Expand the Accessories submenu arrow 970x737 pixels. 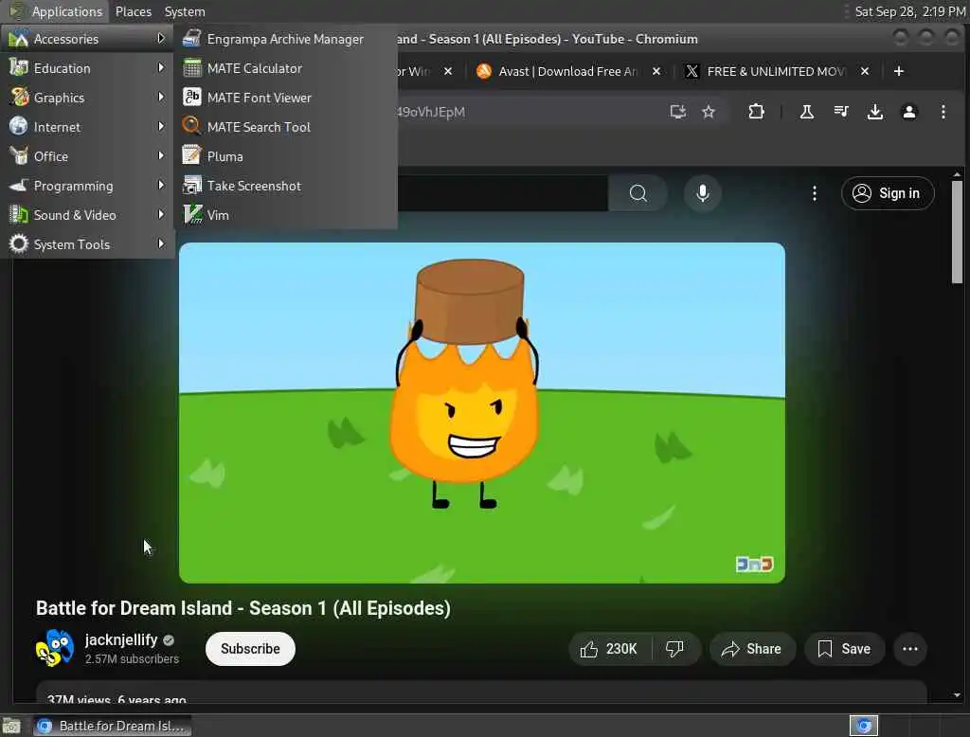pyautogui.click(x=161, y=39)
